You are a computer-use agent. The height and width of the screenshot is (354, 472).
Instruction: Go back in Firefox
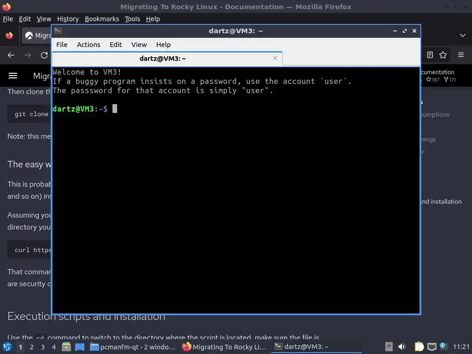pyautogui.click(x=11, y=55)
